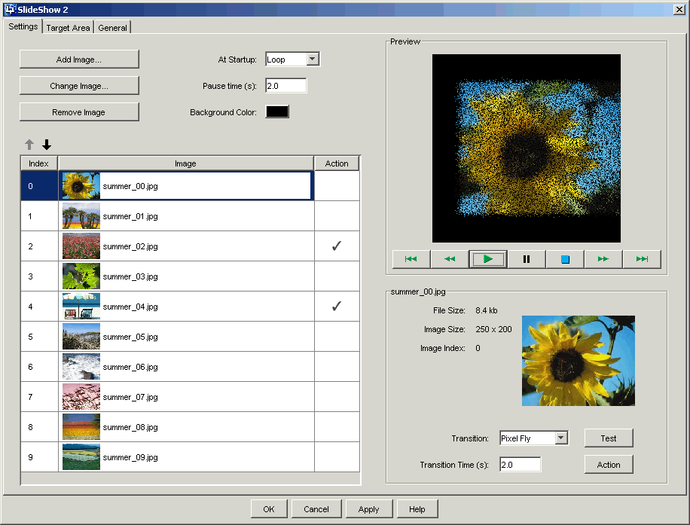Screen dimensions: 690x525
Task: Expand the Transition type dropdown
Action: (560, 438)
